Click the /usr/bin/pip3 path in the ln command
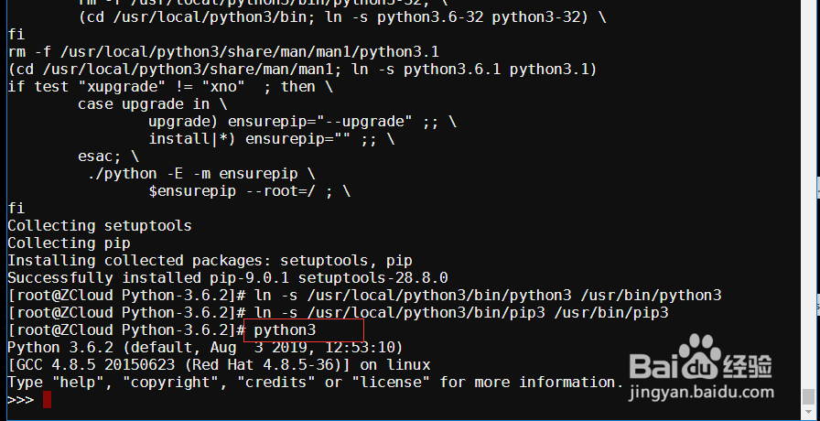 coord(611,313)
